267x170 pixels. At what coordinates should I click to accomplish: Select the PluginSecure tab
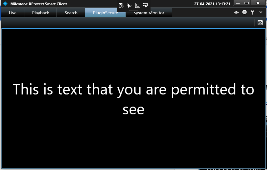105,13
